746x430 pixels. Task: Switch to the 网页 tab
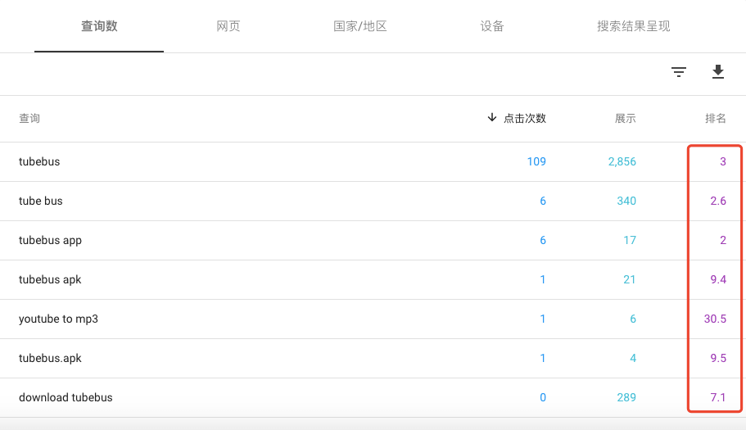228,26
